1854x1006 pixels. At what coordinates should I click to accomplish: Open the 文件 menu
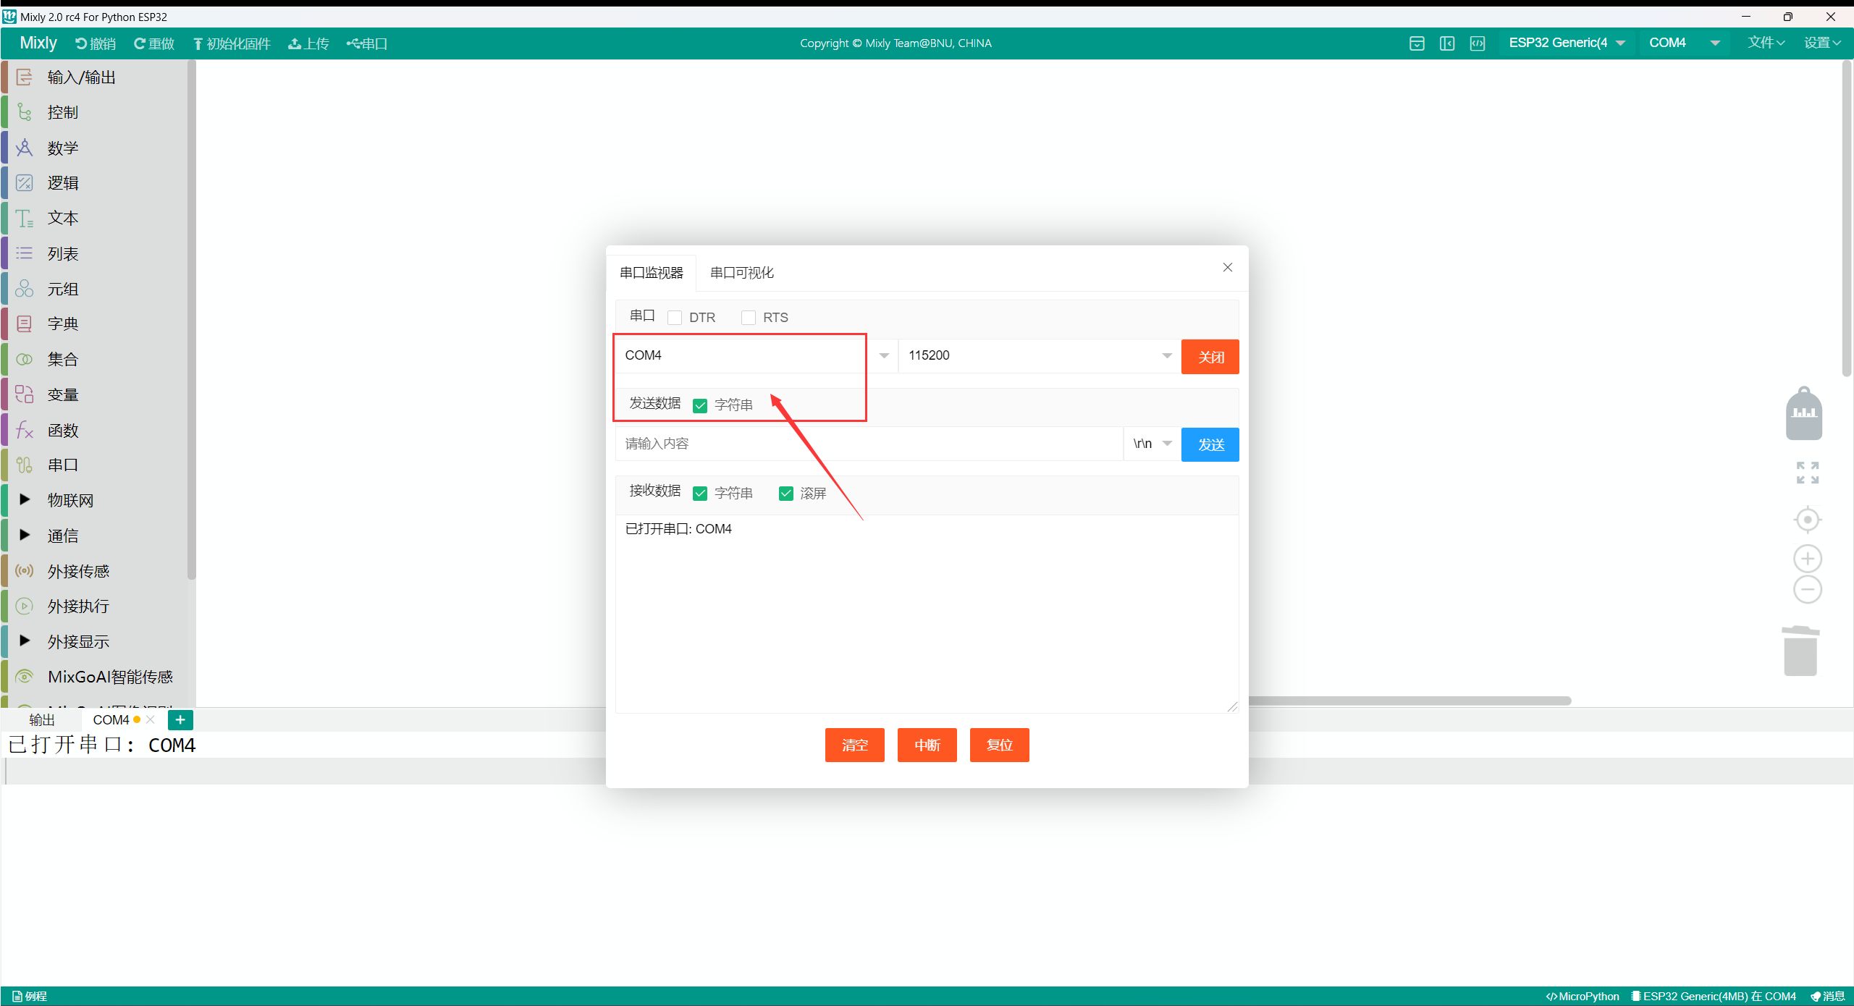tap(1765, 43)
